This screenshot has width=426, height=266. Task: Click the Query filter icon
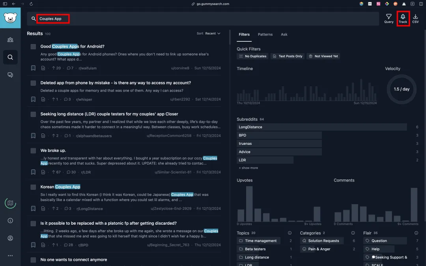[389, 18]
